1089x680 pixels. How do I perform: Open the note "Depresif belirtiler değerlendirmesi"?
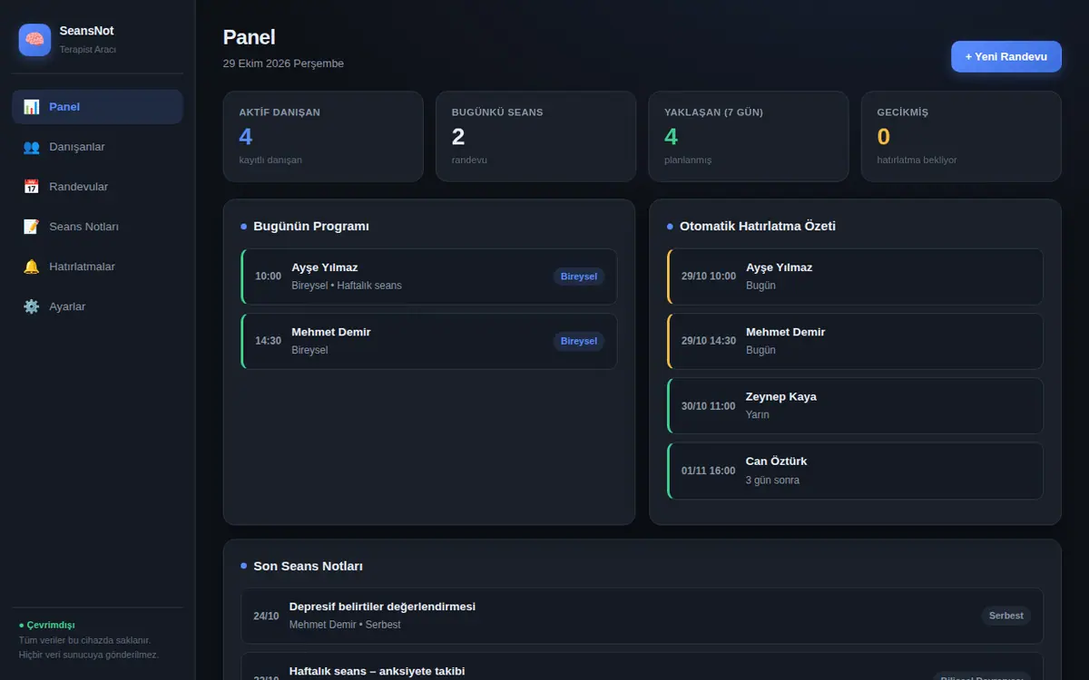tap(643, 616)
